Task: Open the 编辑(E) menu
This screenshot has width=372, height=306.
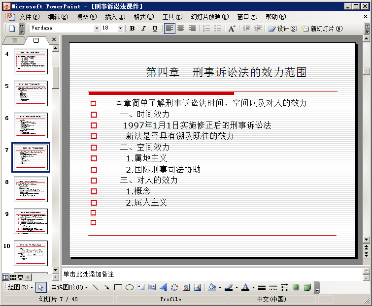Action: click(x=58, y=17)
